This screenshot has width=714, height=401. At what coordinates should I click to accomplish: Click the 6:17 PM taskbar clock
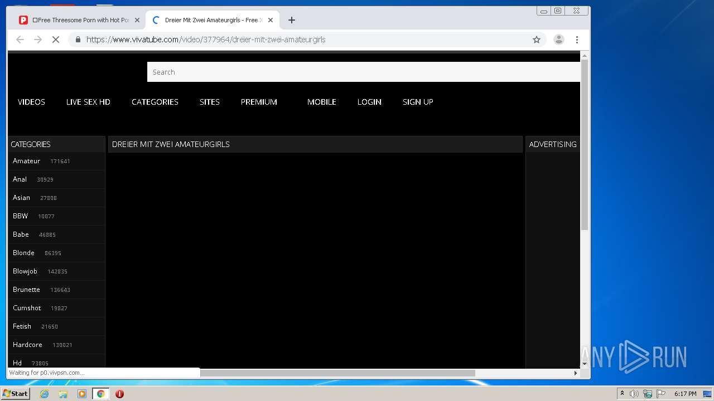685,394
